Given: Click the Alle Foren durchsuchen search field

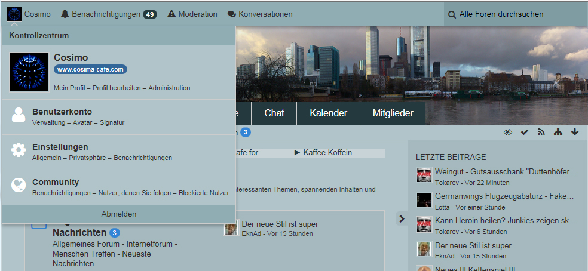Looking at the screenshot, I should (x=514, y=14).
